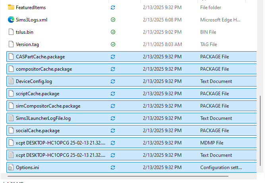Select the xcpt DESKTOP-HC1OPCG Text Document row
The height and width of the screenshot is (183, 265).
pyautogui.click(x=132, y=155)
